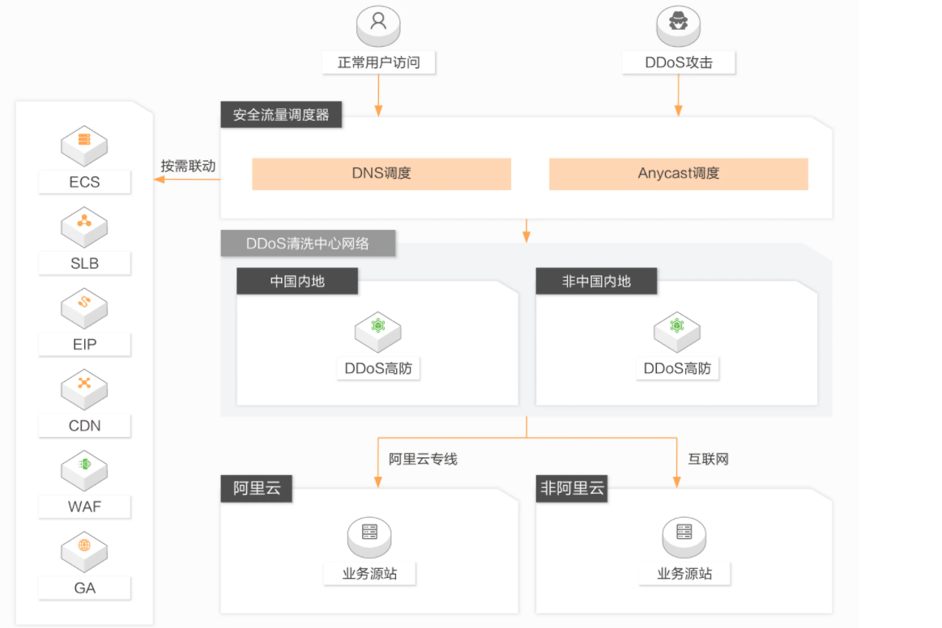
Task: Collapse the 中国内地 region panel
Action: 296,281
